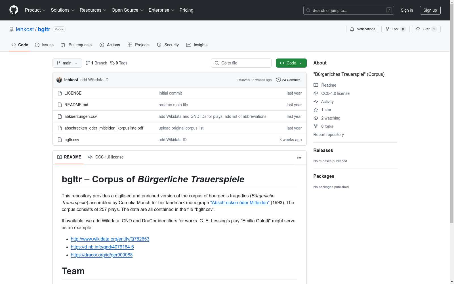Switch to the Pull requests tab
Image resolution: width=454 pixels, height=284 pixels.
pos(76,45)
